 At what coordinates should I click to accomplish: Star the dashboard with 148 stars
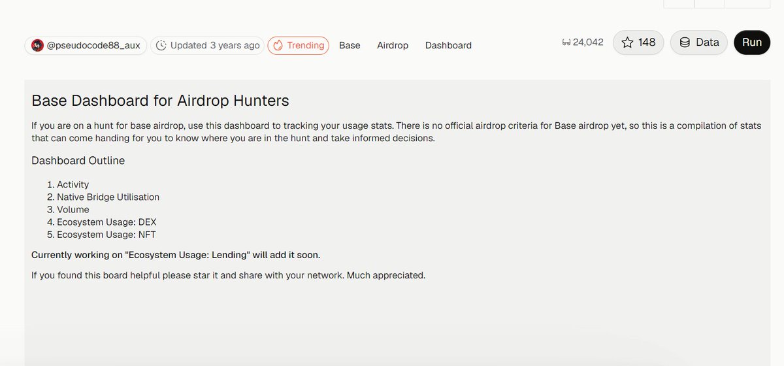pyautogui.click(x=638, y=42)
